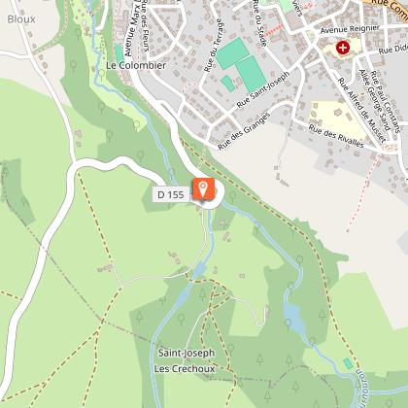
Task: Click the Rue des Rivalles street label
Action: click(x=336, y=136)
